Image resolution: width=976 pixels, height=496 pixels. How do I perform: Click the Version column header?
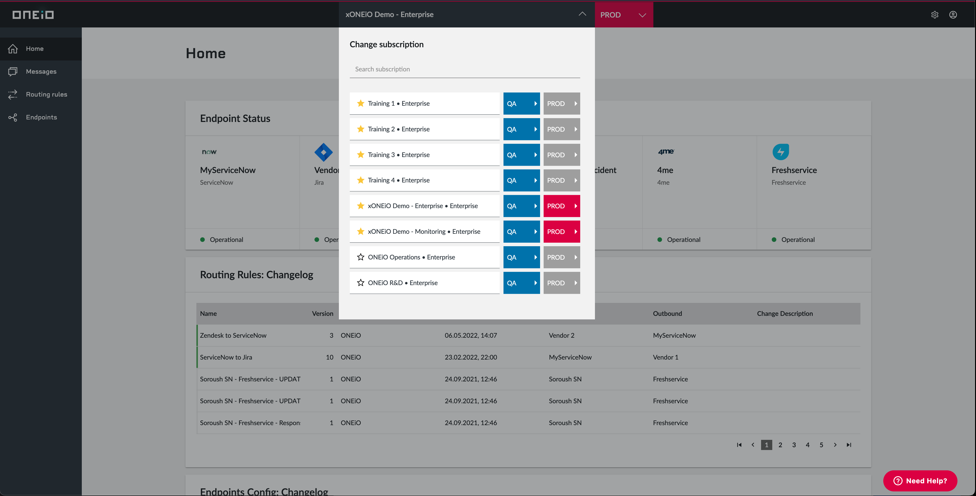pos(322,313)
